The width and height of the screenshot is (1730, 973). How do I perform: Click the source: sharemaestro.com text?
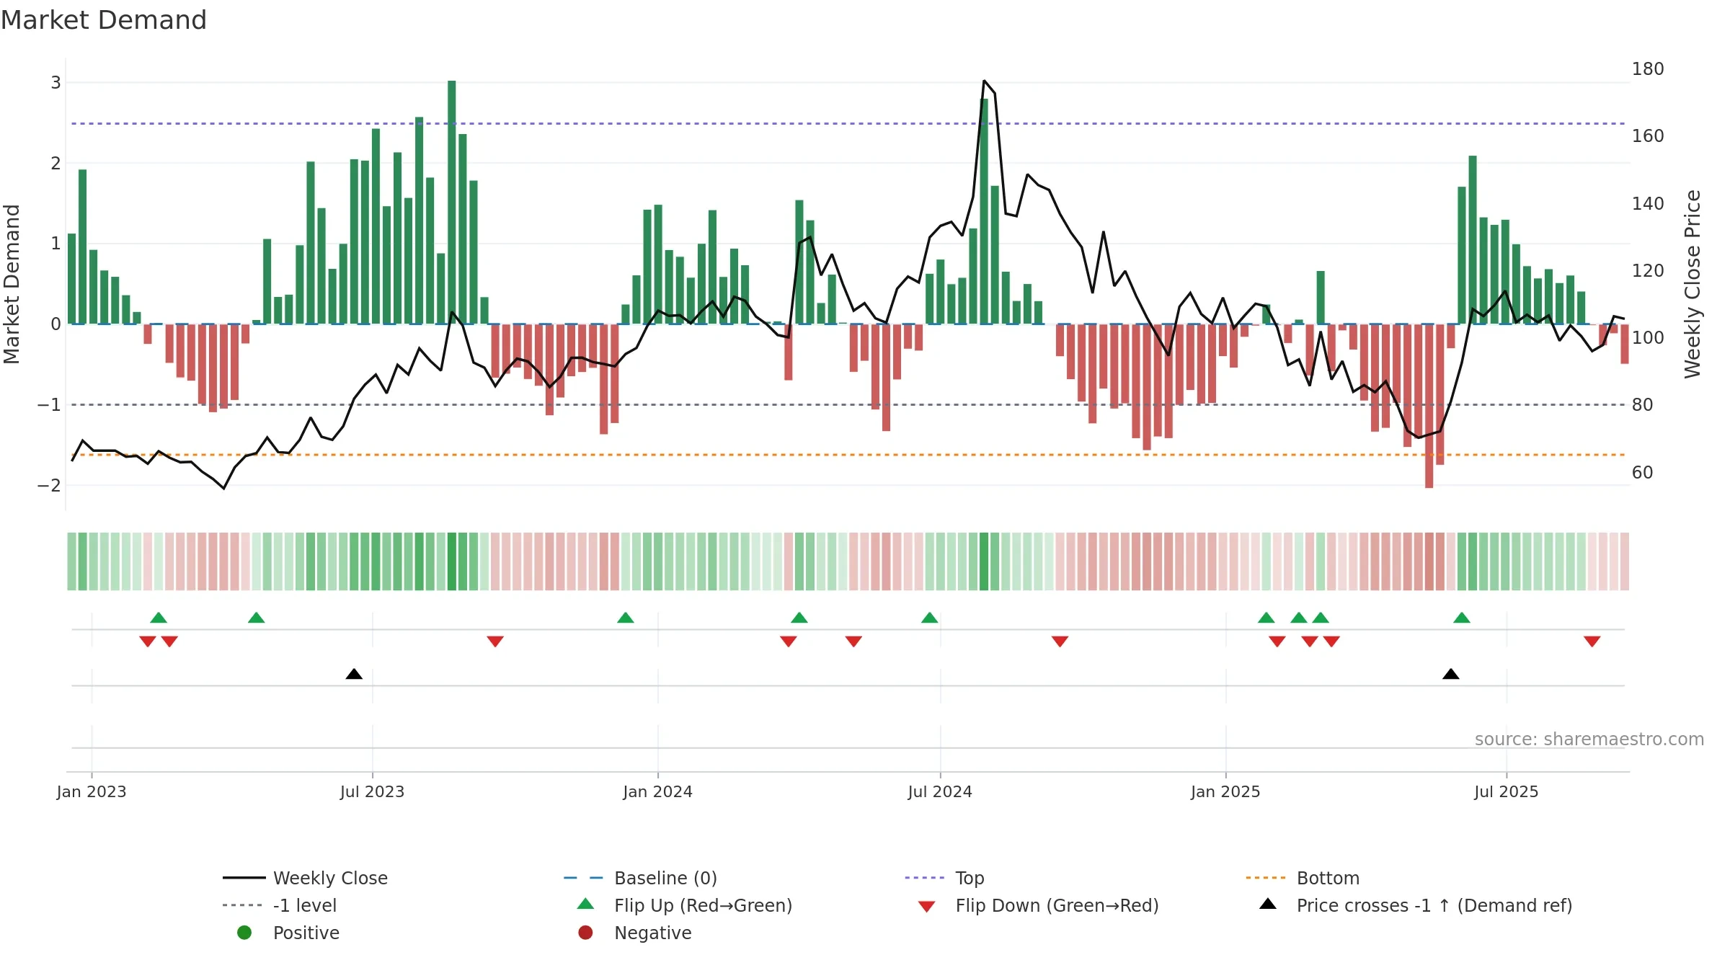[x=1589, y=739]
